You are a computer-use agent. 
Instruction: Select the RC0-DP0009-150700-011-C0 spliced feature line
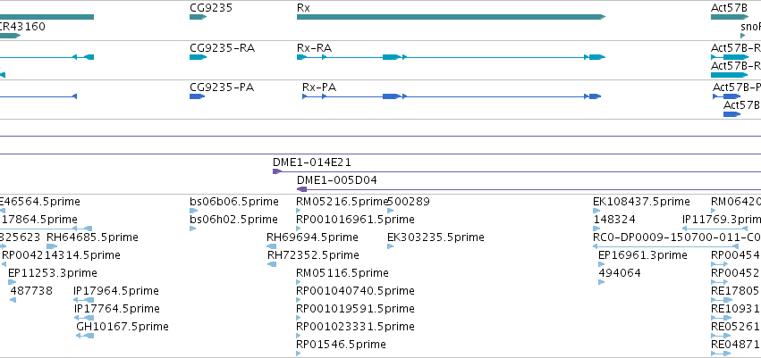(x=666, y=246)
